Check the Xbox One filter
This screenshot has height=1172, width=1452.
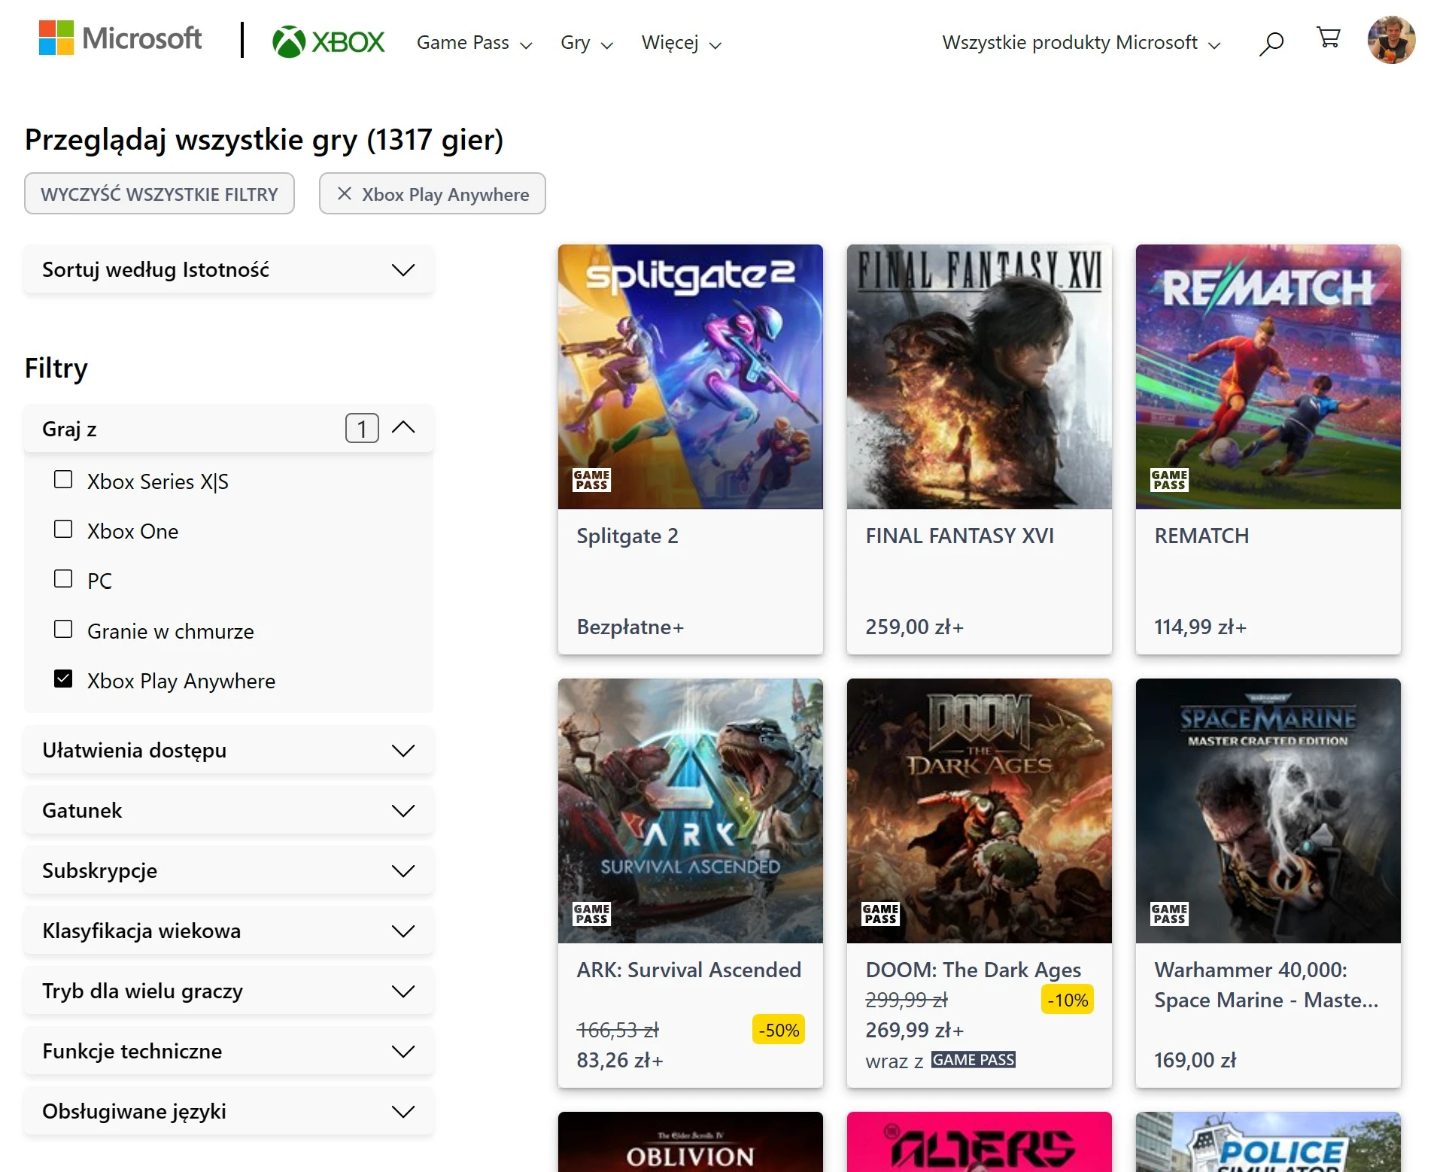point(63,530)
